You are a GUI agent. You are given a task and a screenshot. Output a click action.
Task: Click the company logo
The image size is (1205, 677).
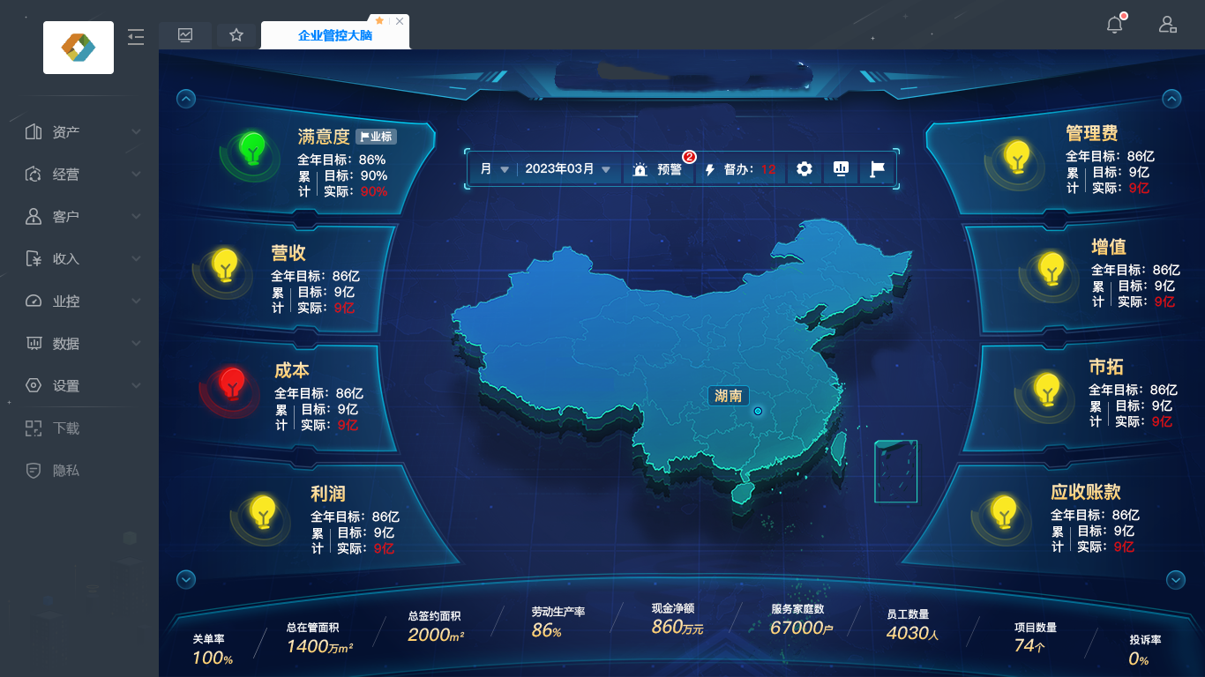click(x=79, y=48)
